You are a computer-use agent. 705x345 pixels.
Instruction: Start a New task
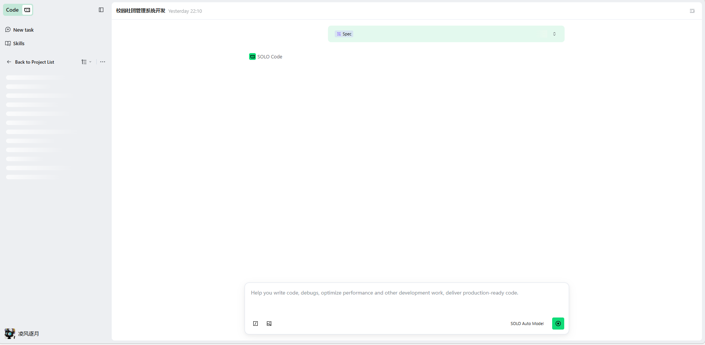(20, 30)
